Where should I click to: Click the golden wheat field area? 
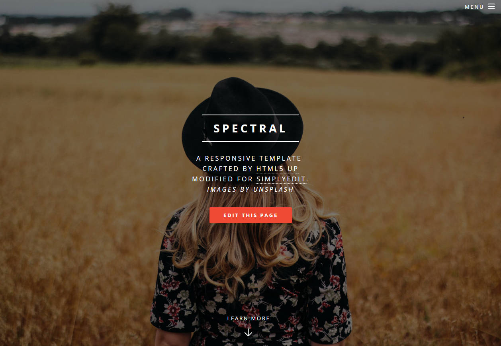80,199
